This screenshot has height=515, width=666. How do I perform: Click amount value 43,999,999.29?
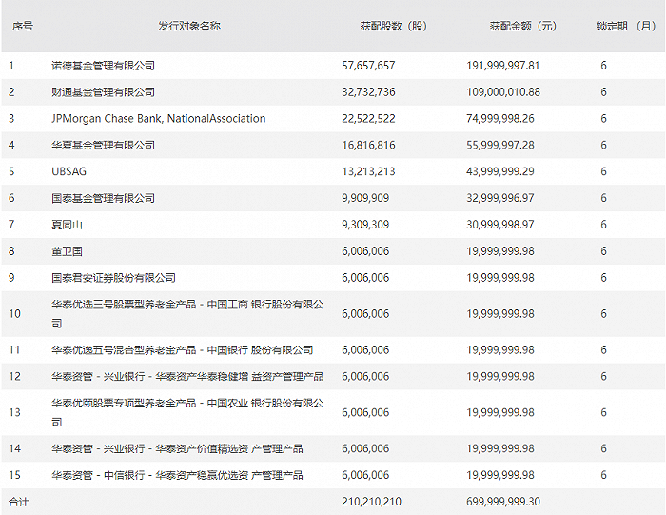[500, 171]
